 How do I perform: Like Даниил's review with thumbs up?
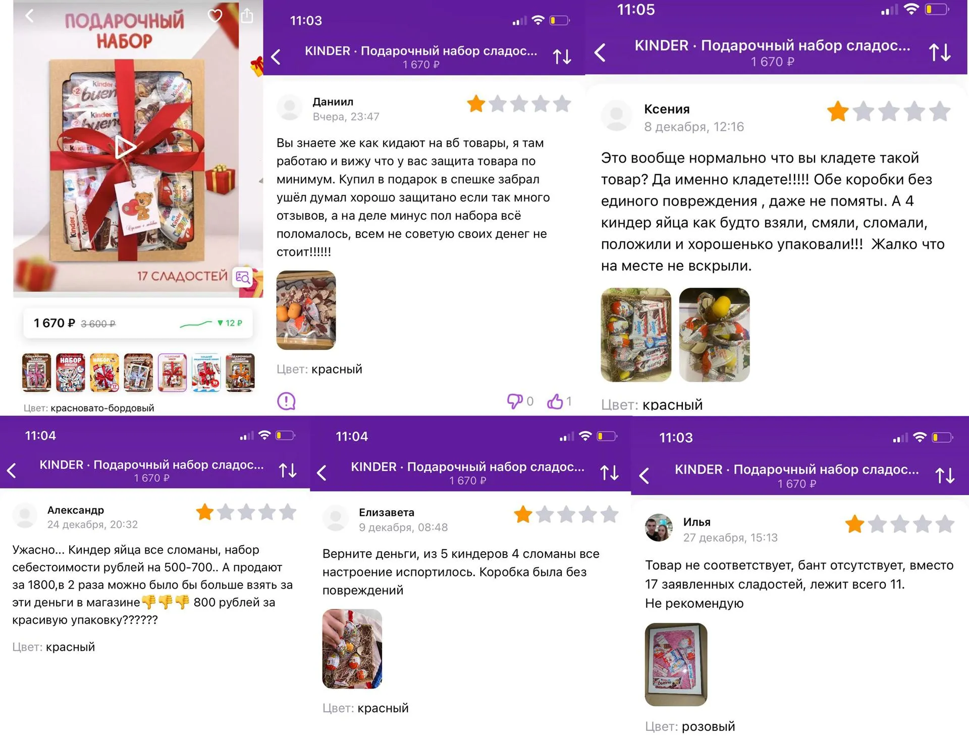click(x=555, y=401)
